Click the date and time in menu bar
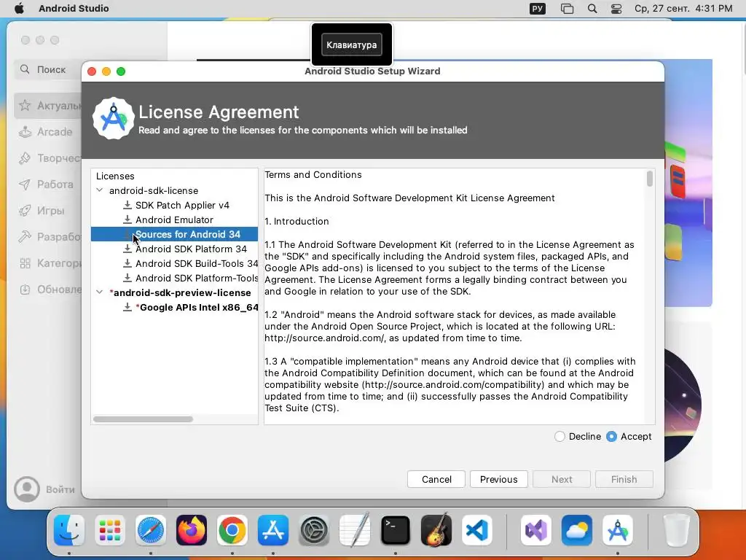Screen dimensions: 746x560 [x=683, y=9]
